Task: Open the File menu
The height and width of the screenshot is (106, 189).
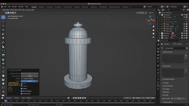Action: tap(5, 7)
